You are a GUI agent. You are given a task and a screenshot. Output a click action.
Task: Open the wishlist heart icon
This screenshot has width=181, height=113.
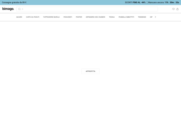(x=173, y=9)
